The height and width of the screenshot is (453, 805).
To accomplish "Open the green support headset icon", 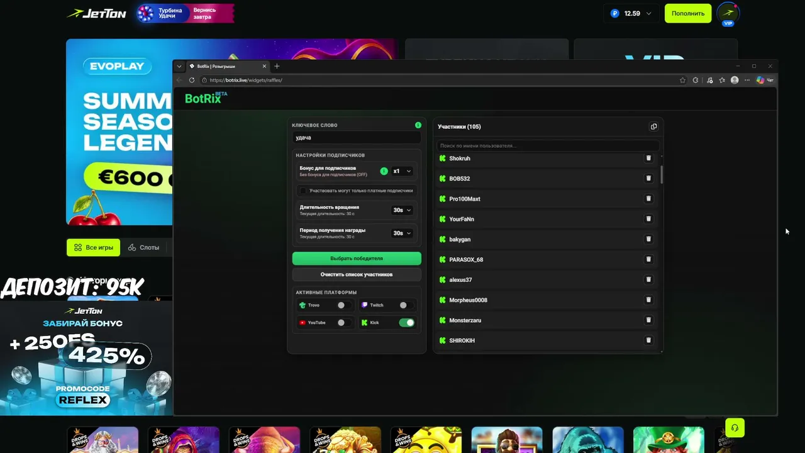I will [x=735, y=428].
